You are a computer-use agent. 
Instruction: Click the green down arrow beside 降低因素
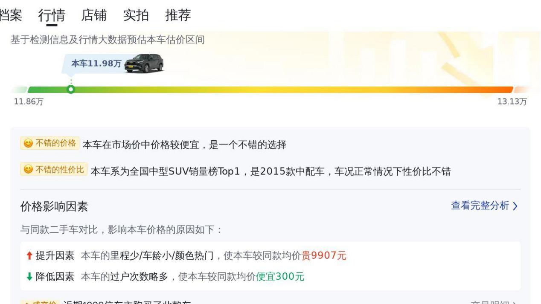click(29, 277)
